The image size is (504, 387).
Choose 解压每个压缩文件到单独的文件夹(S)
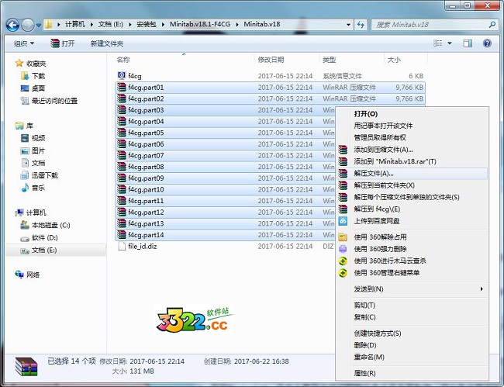(x=406, y=197)
